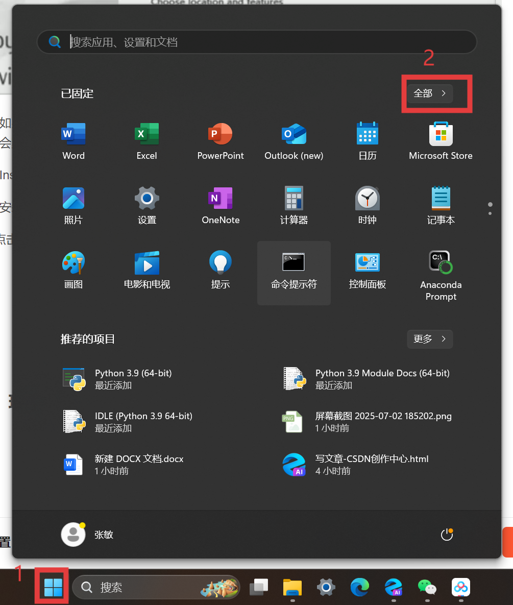
Task: Launch Anaconda Prompt
Action: point(441,276)
